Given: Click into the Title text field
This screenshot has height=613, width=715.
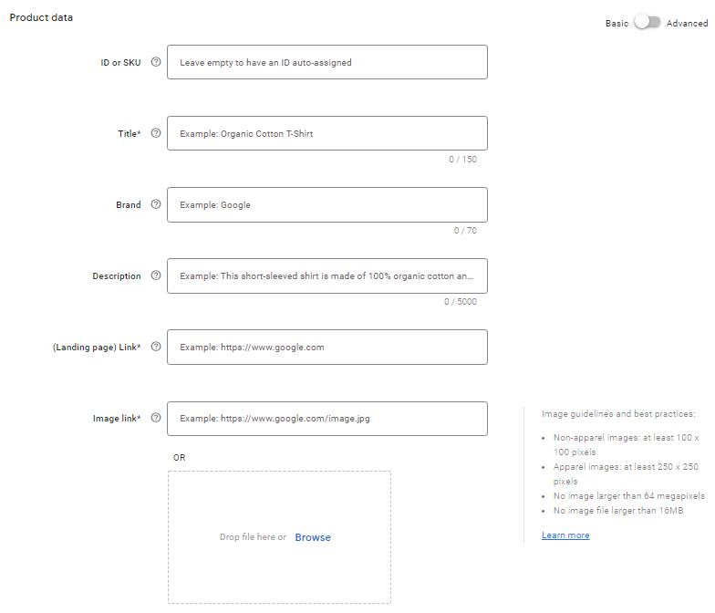Looking at the screenshot, I should point(326,133).
